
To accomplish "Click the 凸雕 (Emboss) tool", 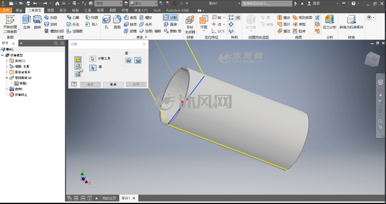I will pos(73,17).
